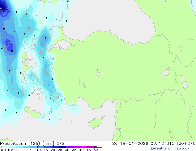
Task: Select the 30–35 mm purple swatch
Action: point(70,147)
